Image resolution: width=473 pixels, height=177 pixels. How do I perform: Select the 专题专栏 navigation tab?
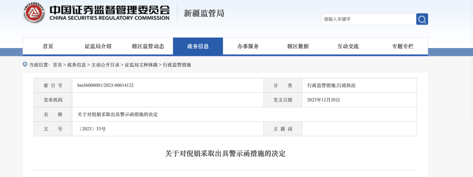click(402, 46)
